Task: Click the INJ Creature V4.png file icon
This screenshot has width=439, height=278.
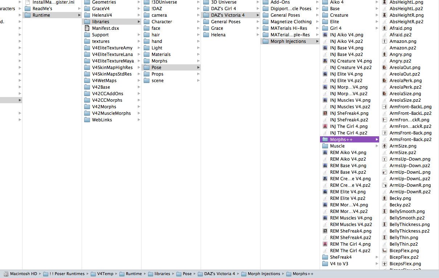Action: (325, 61)
